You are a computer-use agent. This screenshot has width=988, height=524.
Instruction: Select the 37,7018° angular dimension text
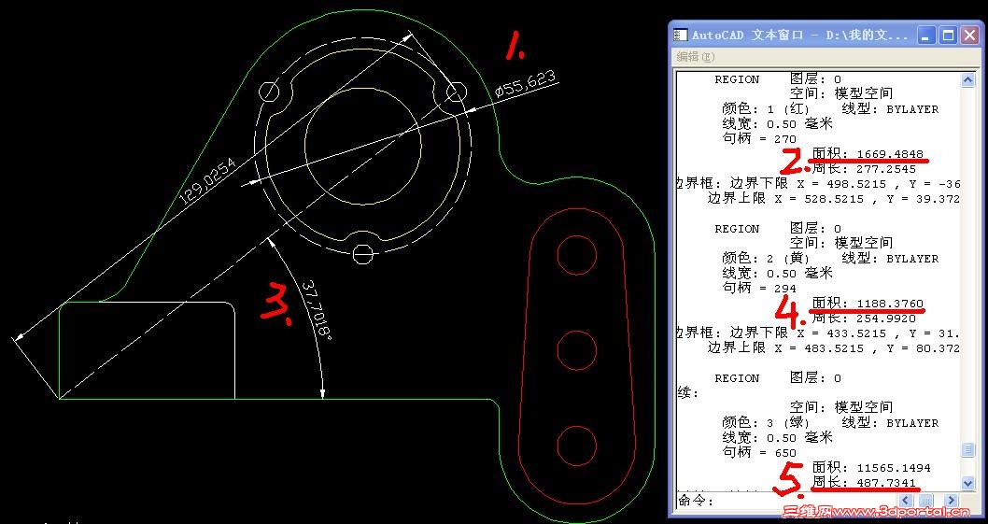pos(317,309)
